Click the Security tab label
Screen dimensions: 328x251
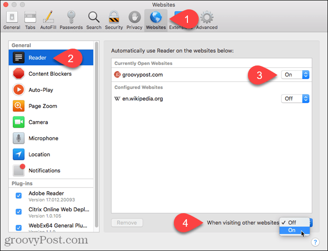tap(114, 27)
